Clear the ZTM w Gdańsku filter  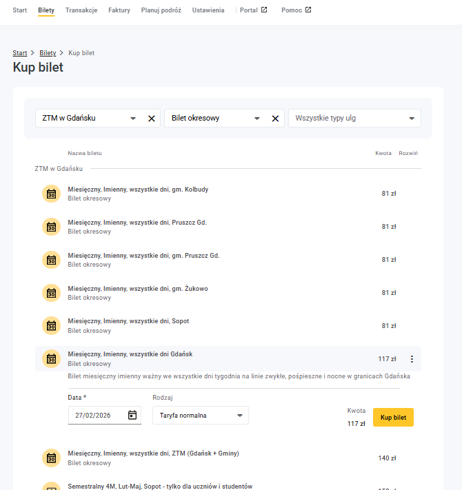coord(152,119)
